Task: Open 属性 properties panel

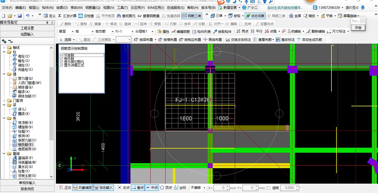Action: pos(163,31)
